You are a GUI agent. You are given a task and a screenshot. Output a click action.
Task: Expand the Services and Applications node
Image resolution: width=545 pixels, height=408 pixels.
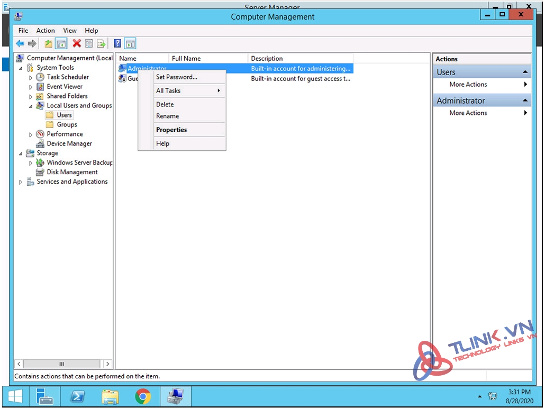(x=21, y=182)
